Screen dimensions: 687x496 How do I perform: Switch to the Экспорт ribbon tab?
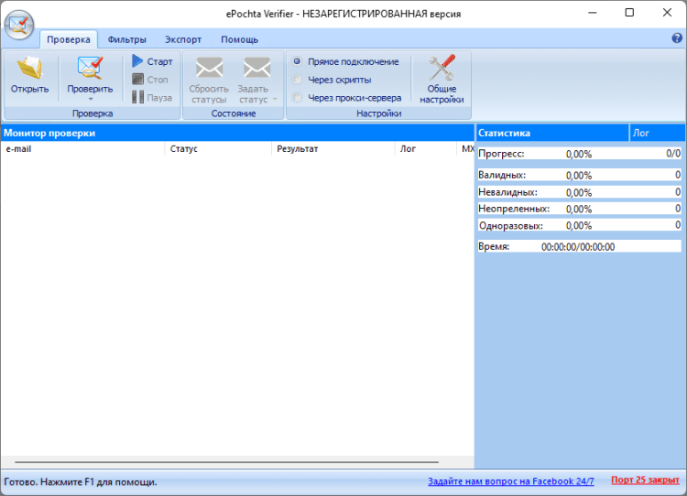point(183,39)
